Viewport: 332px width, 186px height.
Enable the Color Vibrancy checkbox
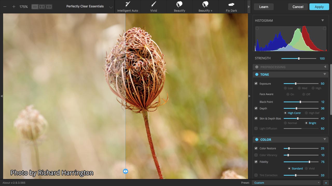coord(256,155)
